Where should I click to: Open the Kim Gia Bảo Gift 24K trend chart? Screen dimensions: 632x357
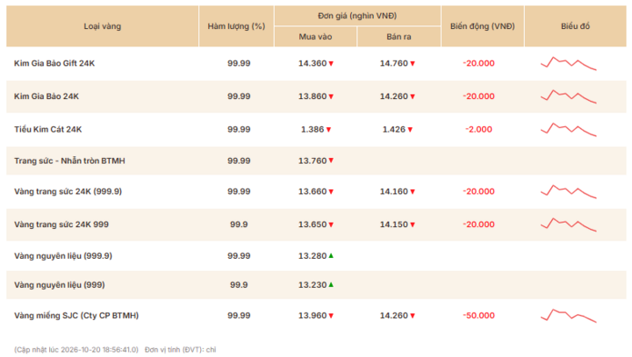click(x=568, y=64)
